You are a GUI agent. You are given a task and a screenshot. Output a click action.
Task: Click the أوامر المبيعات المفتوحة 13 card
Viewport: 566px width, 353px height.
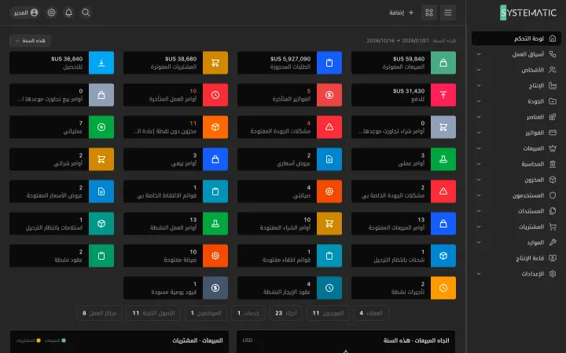pyautogui.click(x=403, y=224)
